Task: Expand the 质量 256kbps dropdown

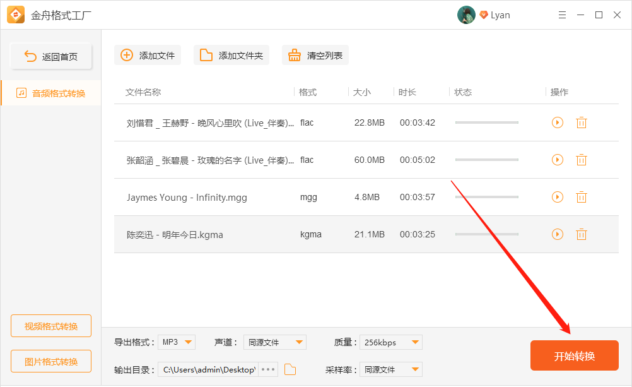Action: [x=390, y=342]
